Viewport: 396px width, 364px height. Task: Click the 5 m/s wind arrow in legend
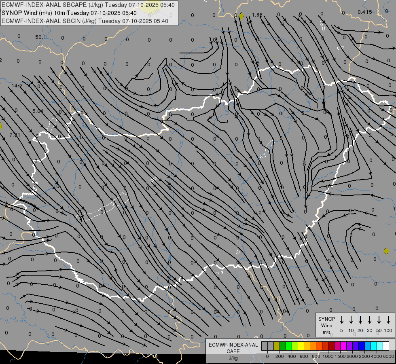point(341,320)
